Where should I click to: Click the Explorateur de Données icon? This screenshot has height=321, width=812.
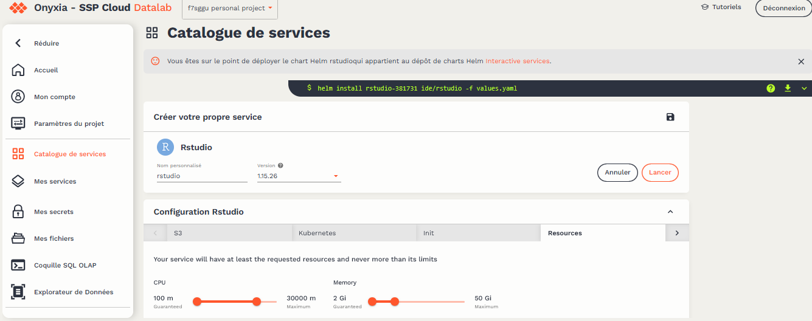18,292
